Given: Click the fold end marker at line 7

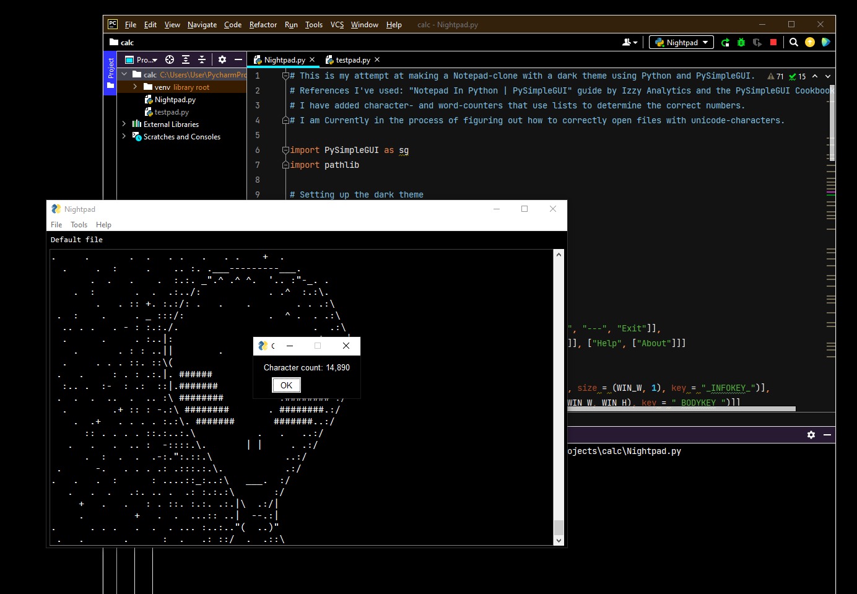Looking at the screenshot, I should click(x=285, y=165).
